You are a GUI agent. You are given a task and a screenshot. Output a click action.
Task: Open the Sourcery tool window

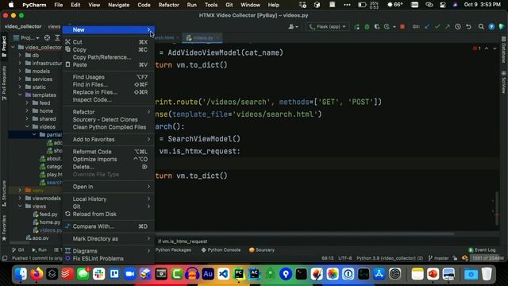262,250
